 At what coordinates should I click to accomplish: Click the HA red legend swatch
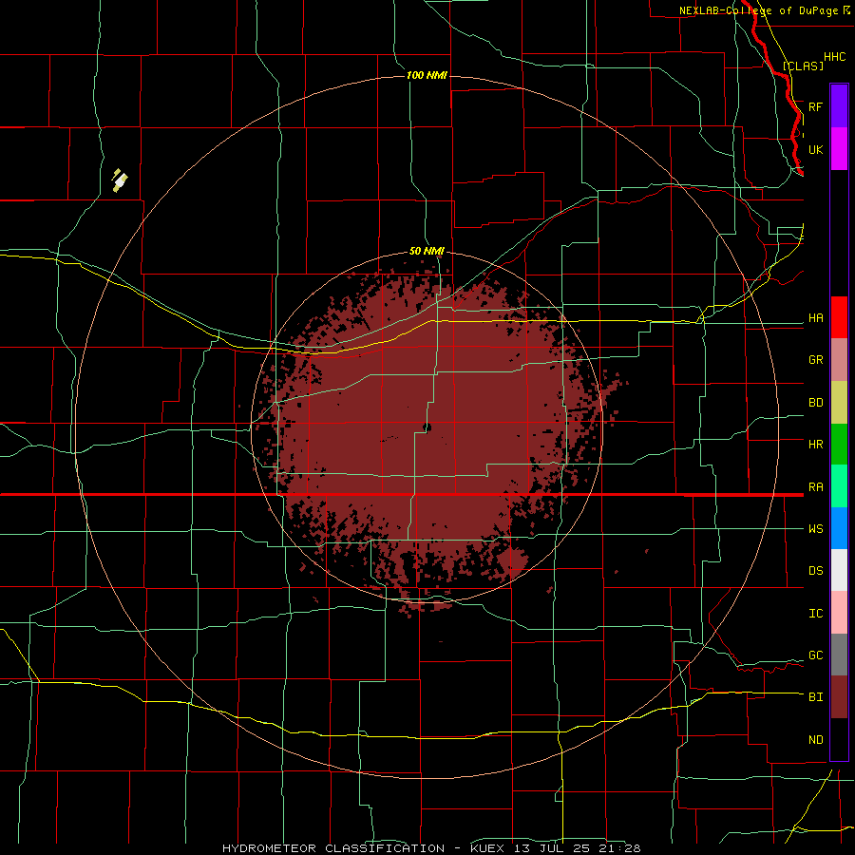point(839,317)
